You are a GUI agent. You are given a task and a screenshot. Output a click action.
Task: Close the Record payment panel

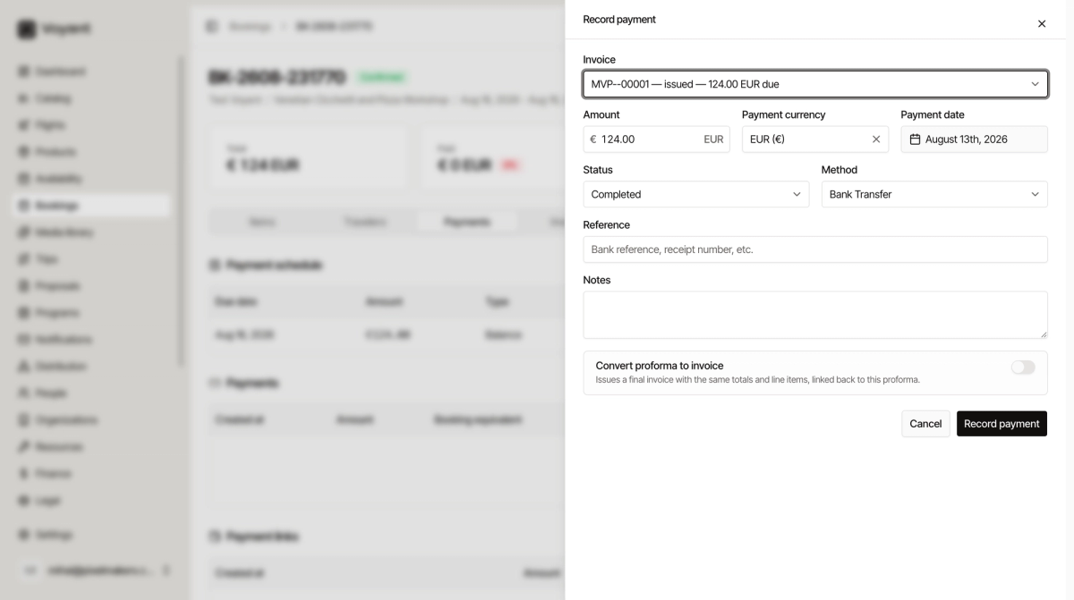(x=1042, y=24)
